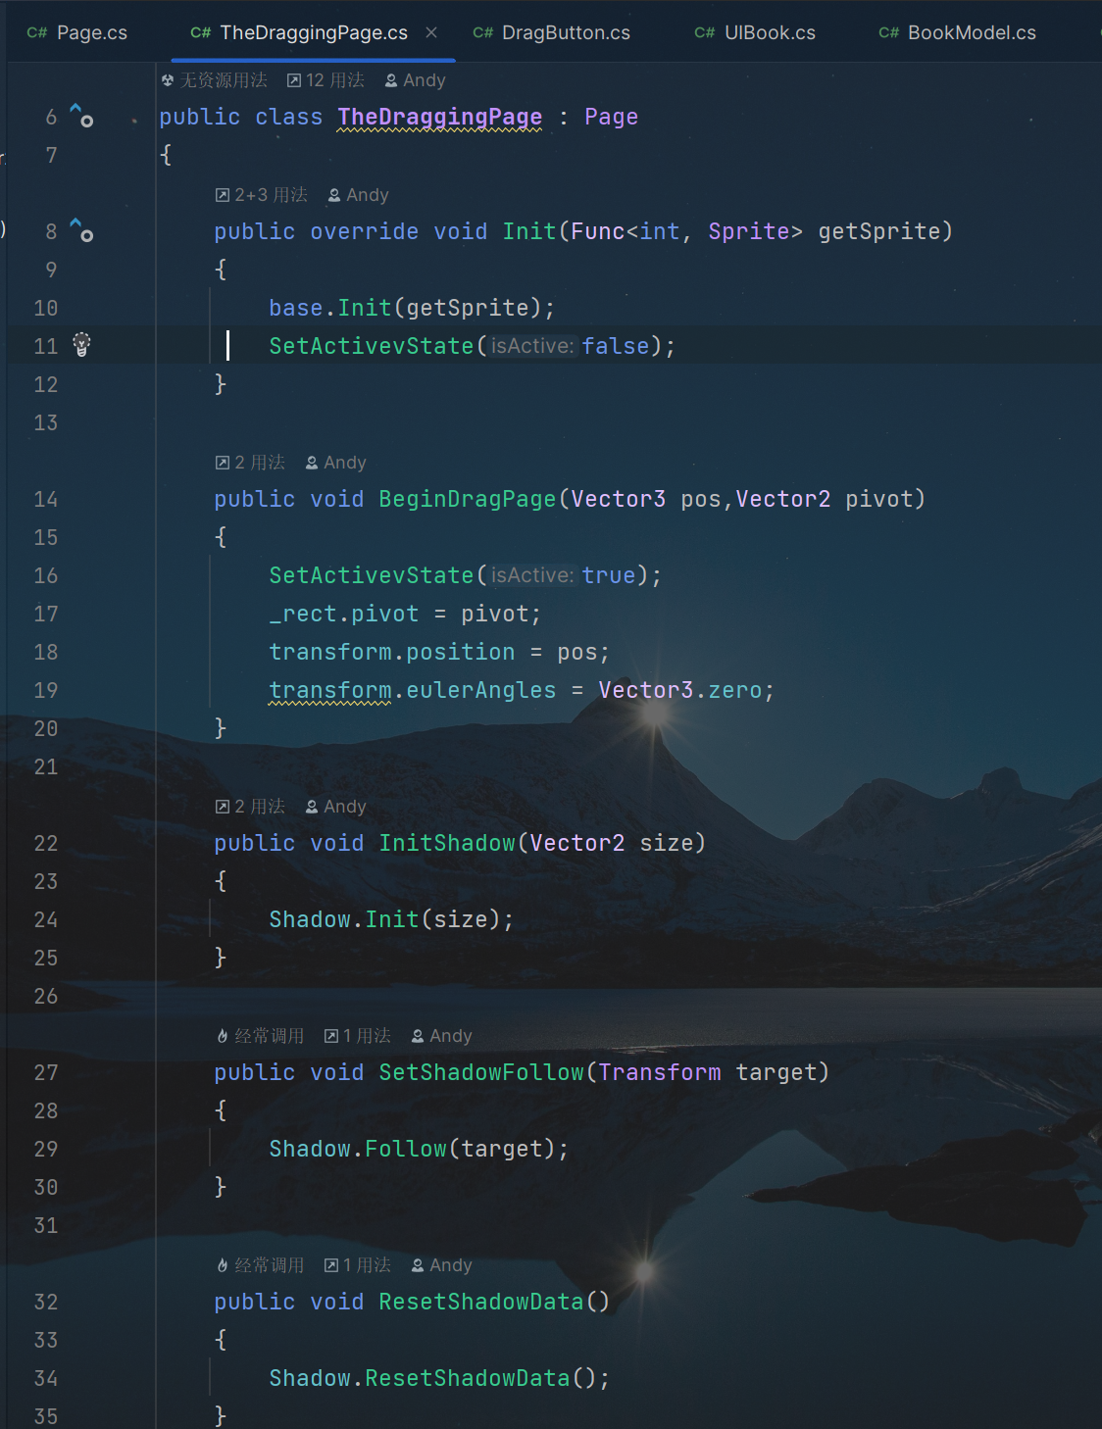Click the InitShadow method name
The height and width of the screenshot is (1429, 1102).
point(447,843)
